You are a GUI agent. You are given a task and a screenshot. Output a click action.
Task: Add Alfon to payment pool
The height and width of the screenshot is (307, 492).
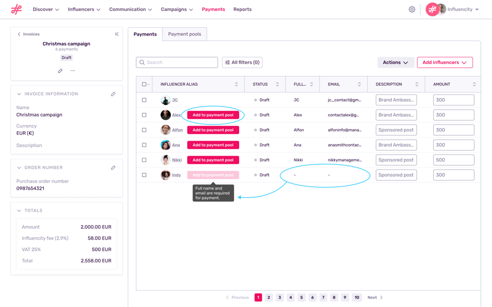point(213,130)
